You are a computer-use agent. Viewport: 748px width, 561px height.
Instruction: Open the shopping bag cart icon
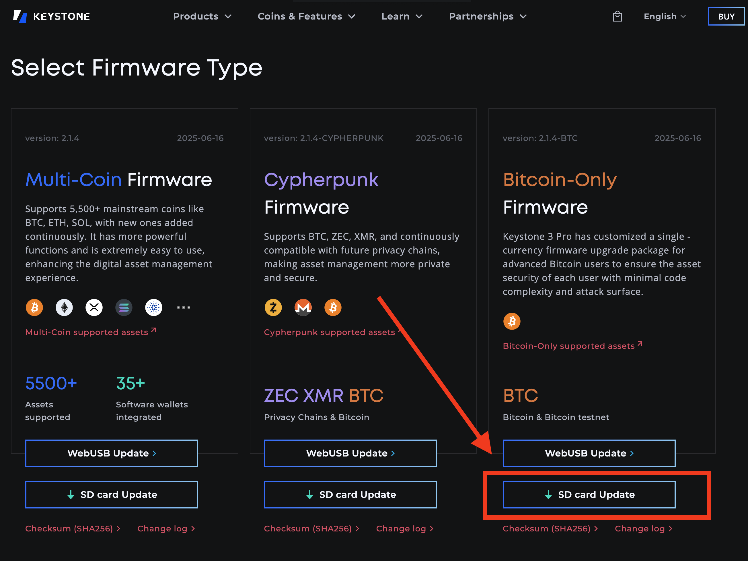(617, 16)
